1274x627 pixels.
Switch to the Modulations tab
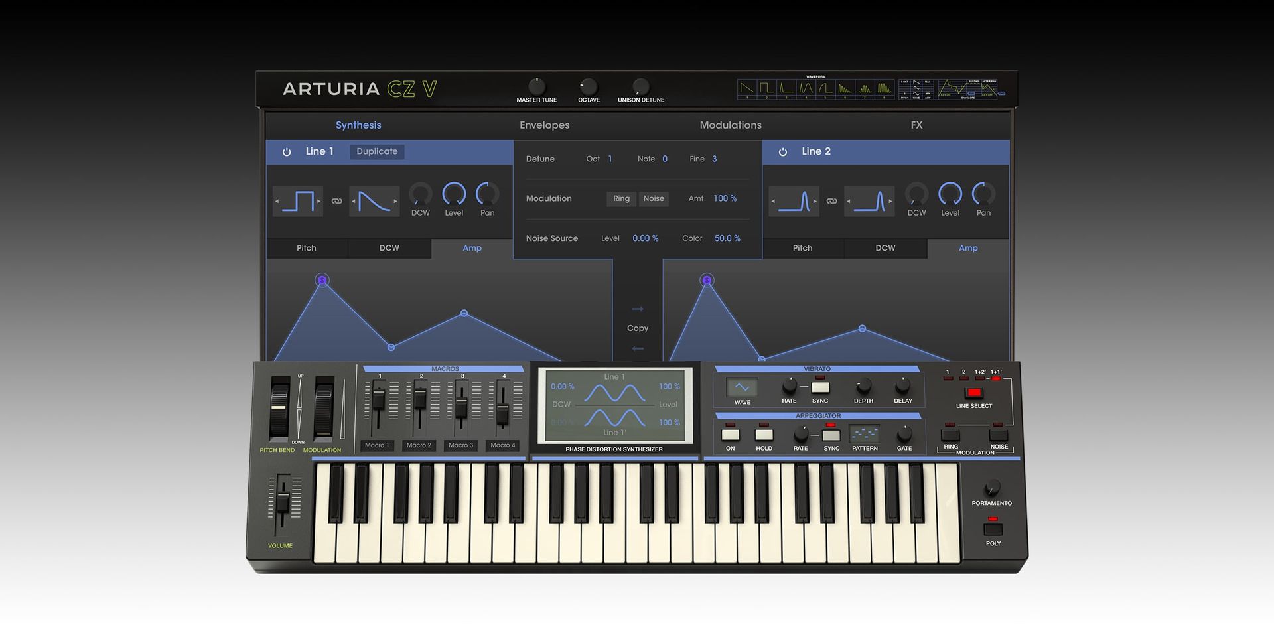[731, 125]
